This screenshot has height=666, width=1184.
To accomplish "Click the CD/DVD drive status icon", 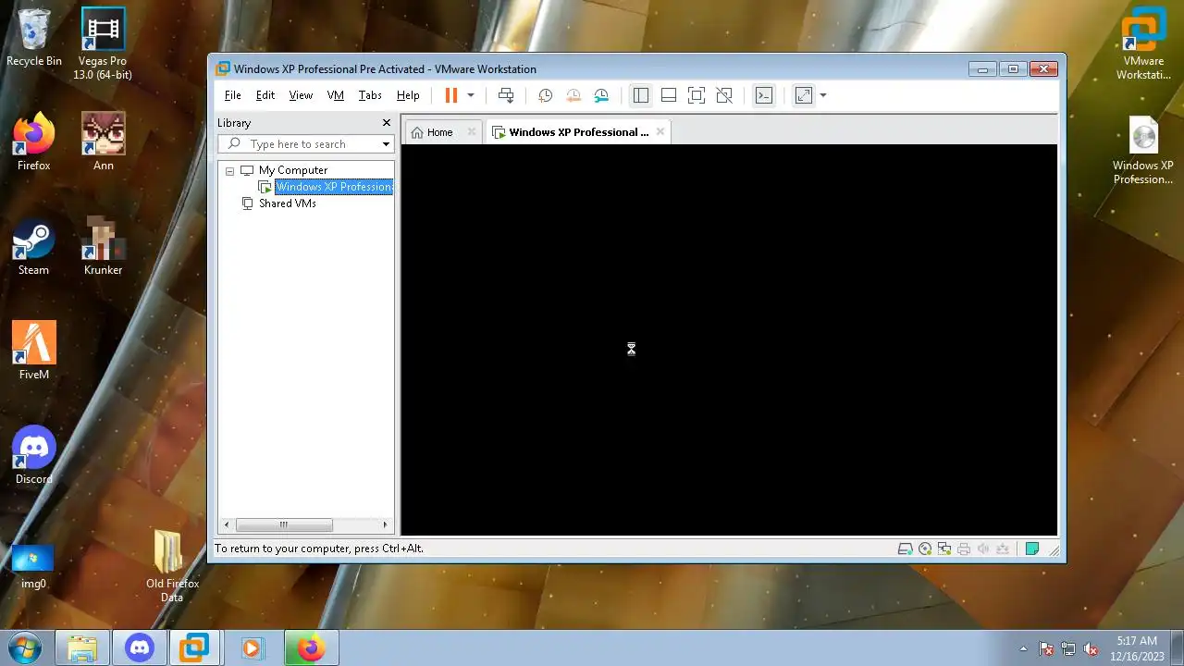I will click(x=925, y=549).
